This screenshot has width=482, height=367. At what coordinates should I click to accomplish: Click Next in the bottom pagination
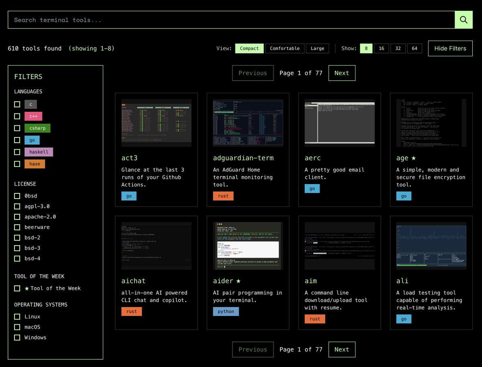(x=342, y=349)
